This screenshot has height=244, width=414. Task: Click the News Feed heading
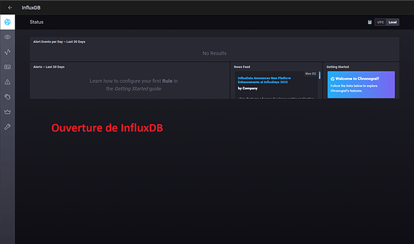(x=242, y=67)
